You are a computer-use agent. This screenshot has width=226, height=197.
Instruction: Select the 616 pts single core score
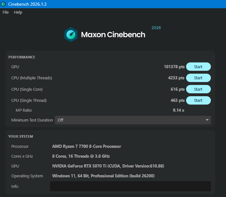(178, 89)
